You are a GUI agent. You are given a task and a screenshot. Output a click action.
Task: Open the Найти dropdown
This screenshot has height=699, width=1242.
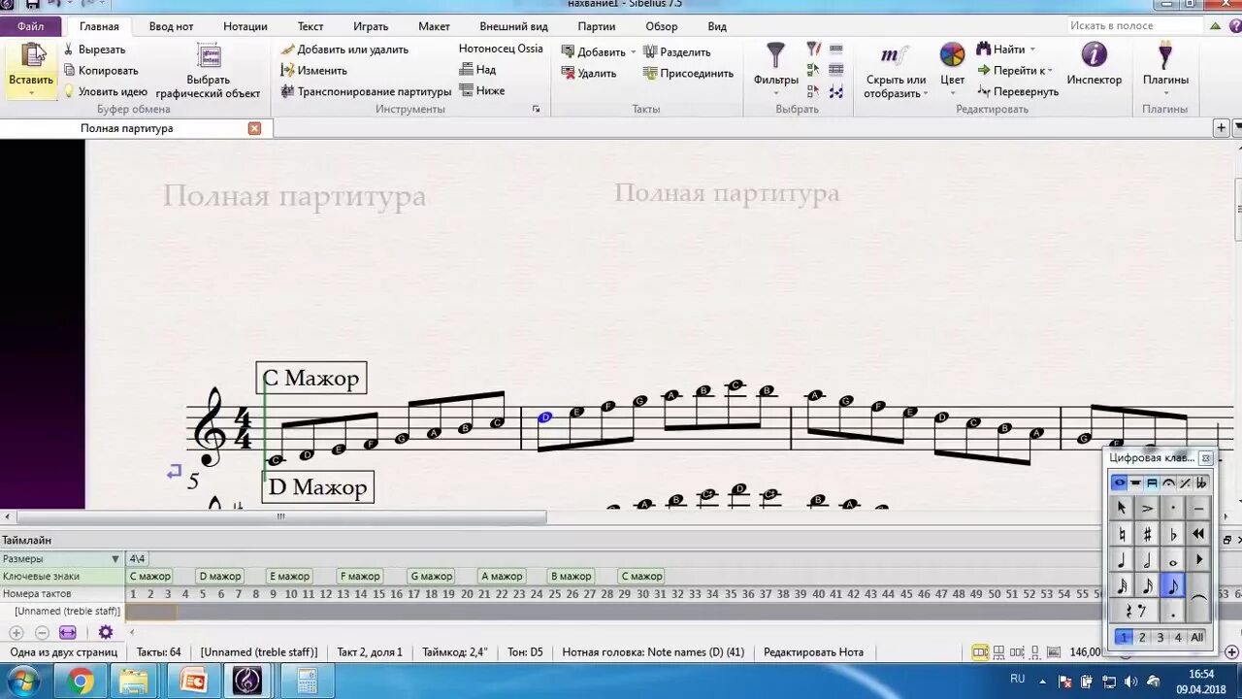tap(1031, 50)
